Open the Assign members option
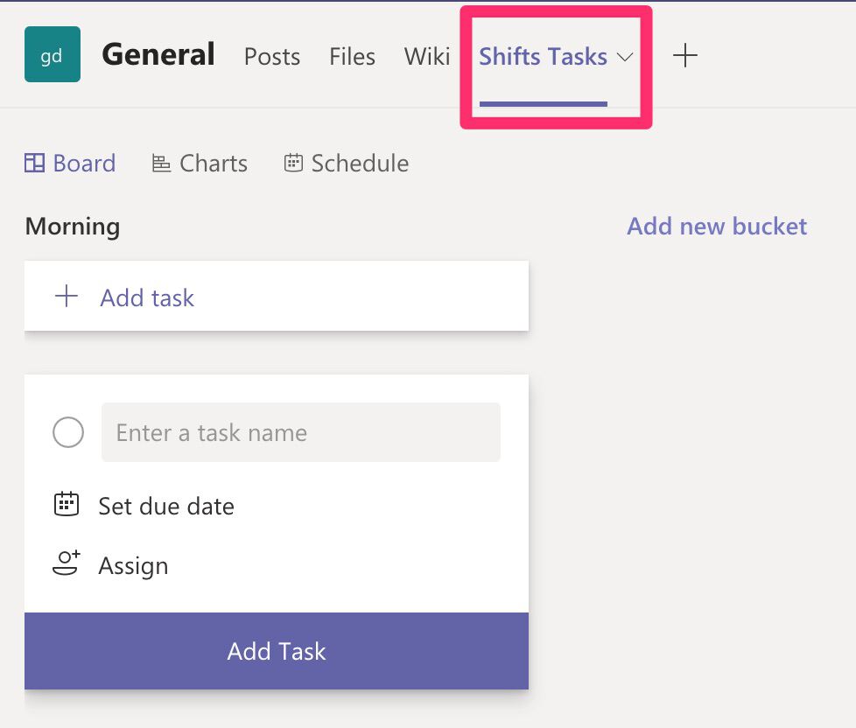The width and height of the screenshot is (856, 728). pos(133,566)
